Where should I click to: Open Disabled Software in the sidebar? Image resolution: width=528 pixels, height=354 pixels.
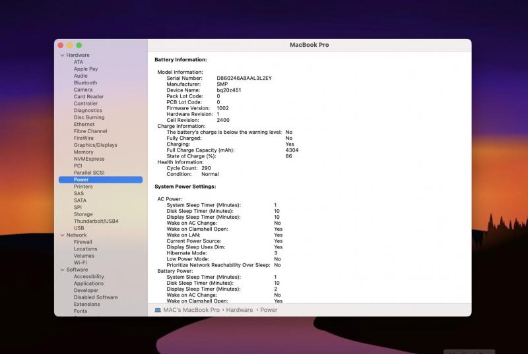tap(96, 297)
